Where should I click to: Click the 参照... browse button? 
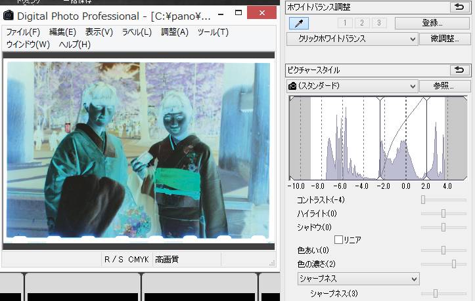(x=445, y=86)
